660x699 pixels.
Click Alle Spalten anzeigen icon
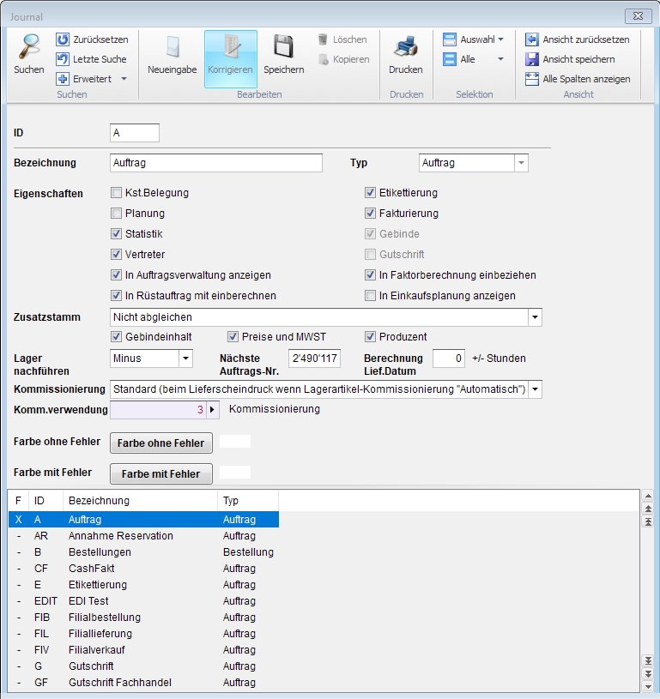[531, 78]
